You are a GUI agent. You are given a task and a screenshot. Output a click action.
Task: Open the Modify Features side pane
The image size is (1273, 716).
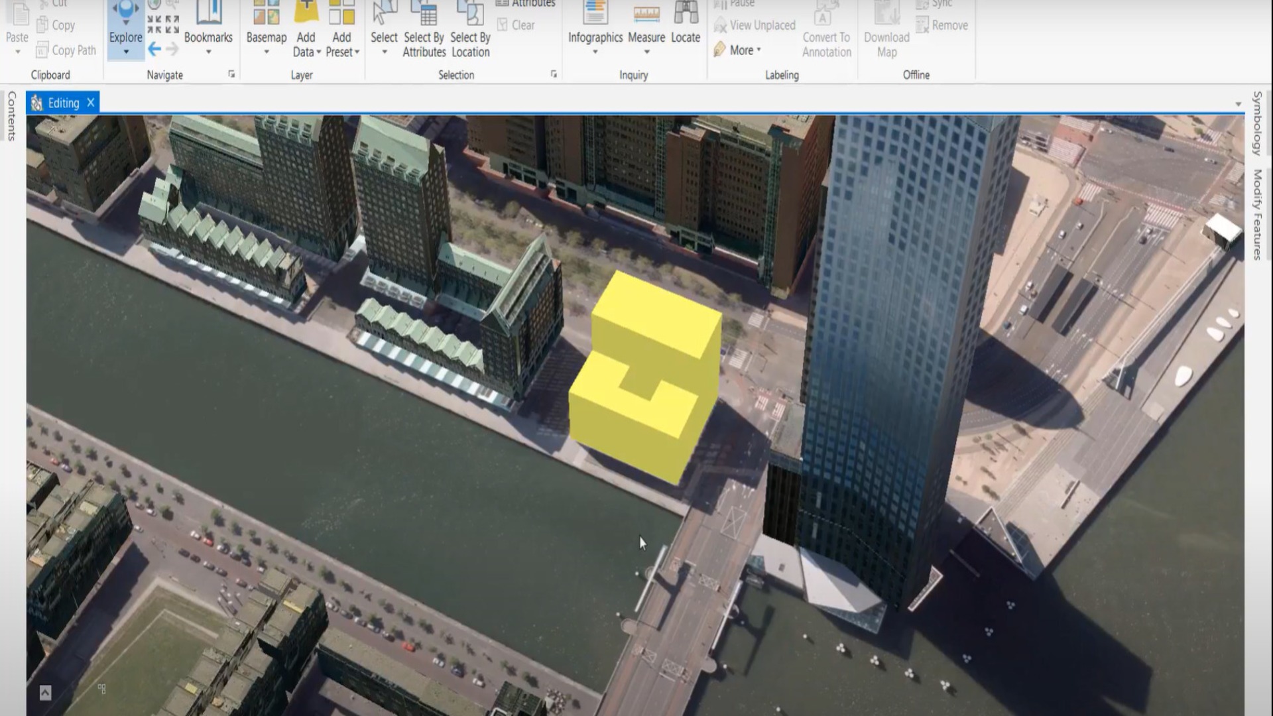pos(1256,214)
